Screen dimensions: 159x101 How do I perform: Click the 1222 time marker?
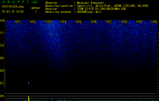click(x=33, y=22)
